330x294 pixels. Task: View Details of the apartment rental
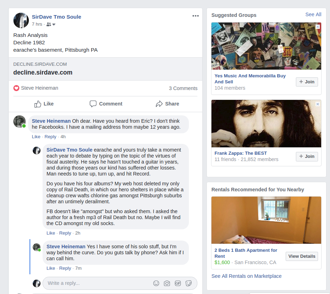point(302,256)
